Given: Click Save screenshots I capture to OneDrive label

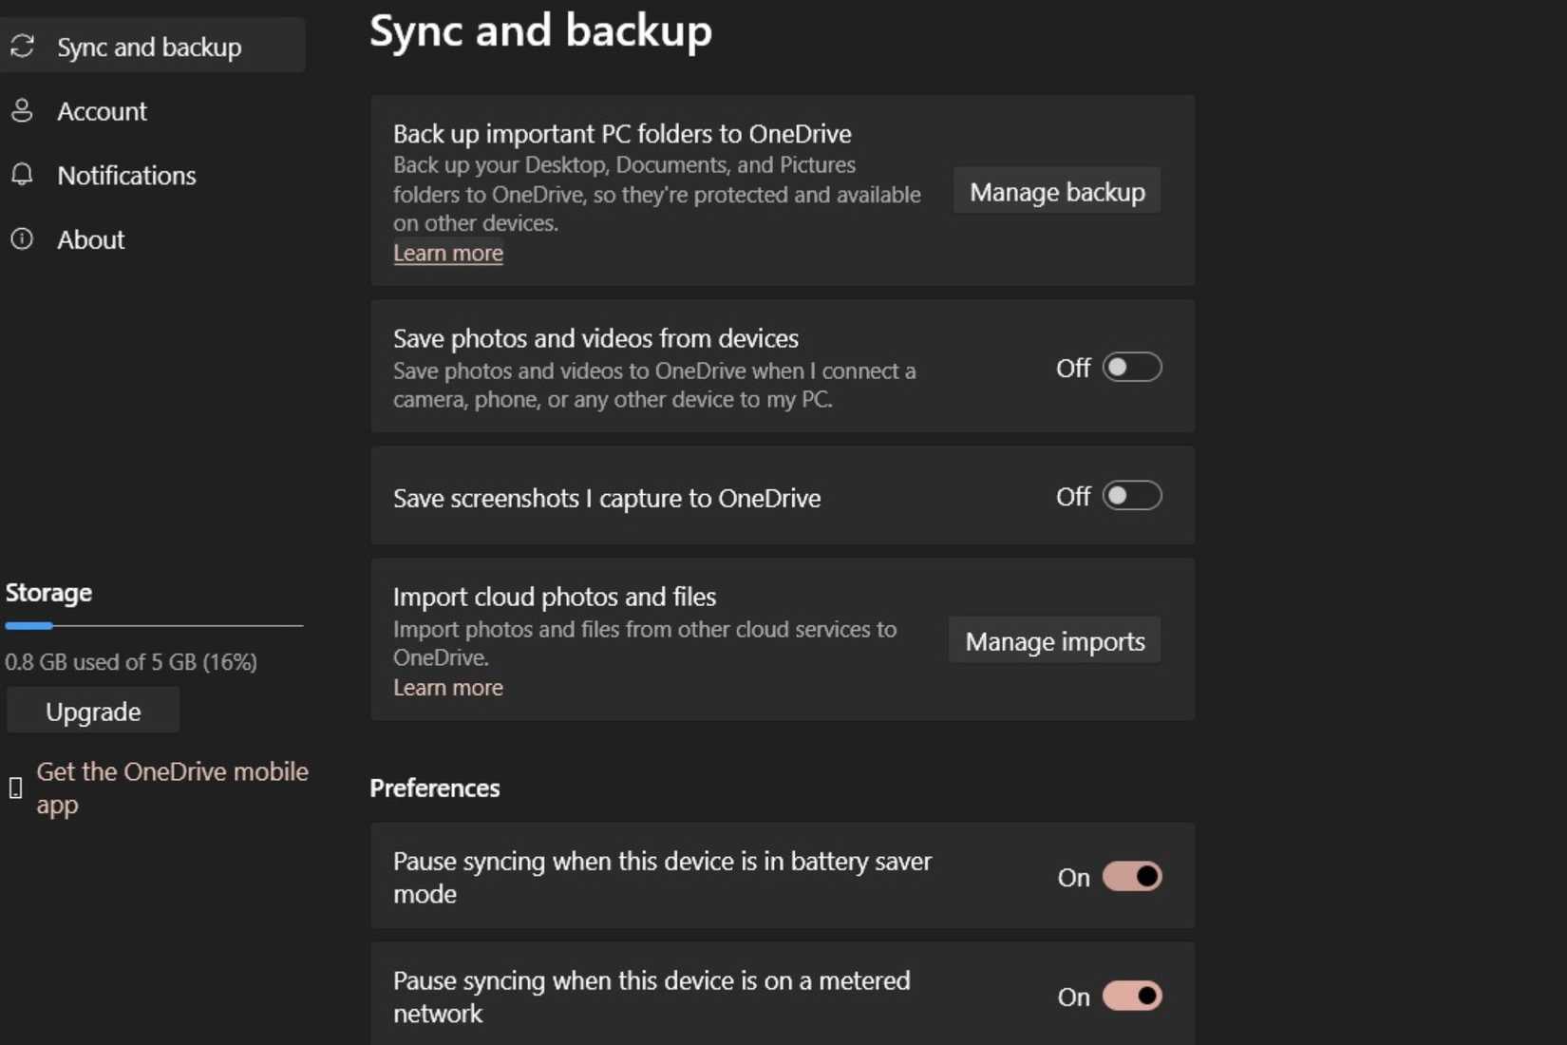Looking at the screenshot, I should 607,498.
